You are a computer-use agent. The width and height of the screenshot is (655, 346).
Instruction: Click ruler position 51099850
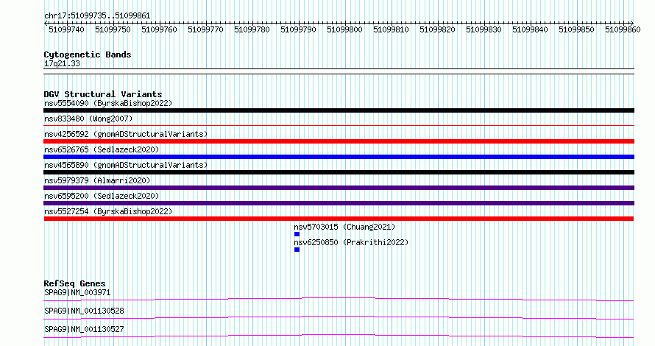[x=576, y=29]
